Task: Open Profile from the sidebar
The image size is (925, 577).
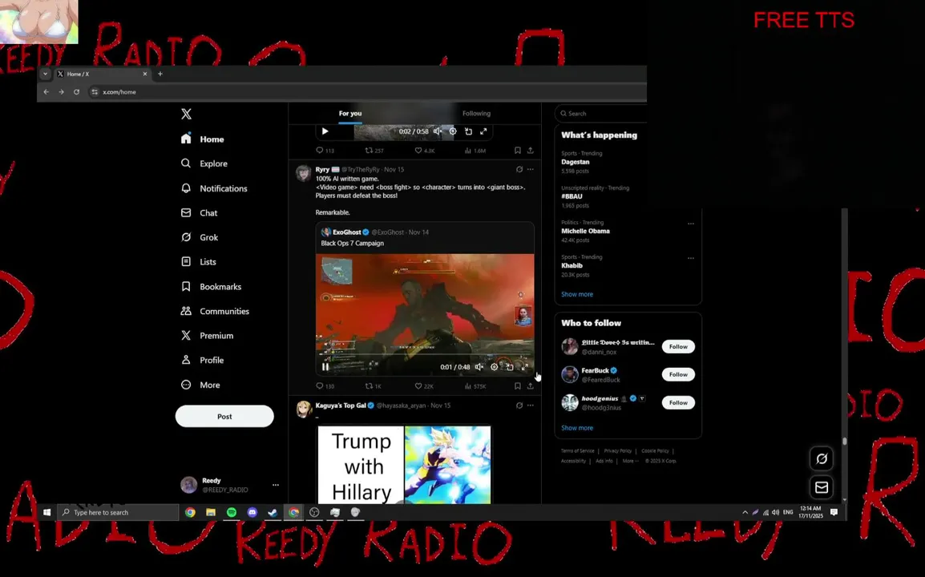Action: (x=202, y=360)
